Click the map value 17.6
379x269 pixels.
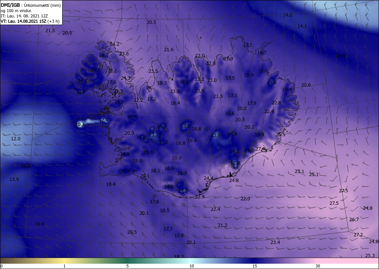(111, 82)
